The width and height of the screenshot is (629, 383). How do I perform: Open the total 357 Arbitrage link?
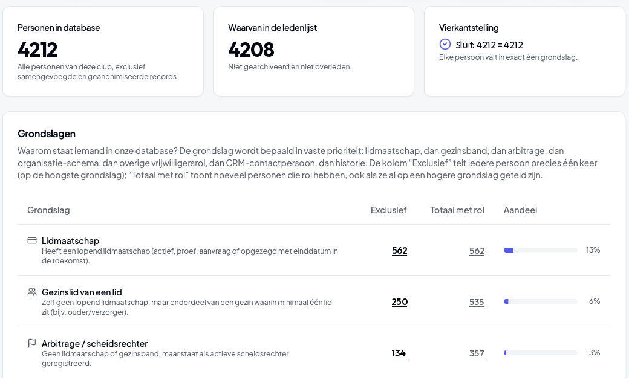click(477, 353)
